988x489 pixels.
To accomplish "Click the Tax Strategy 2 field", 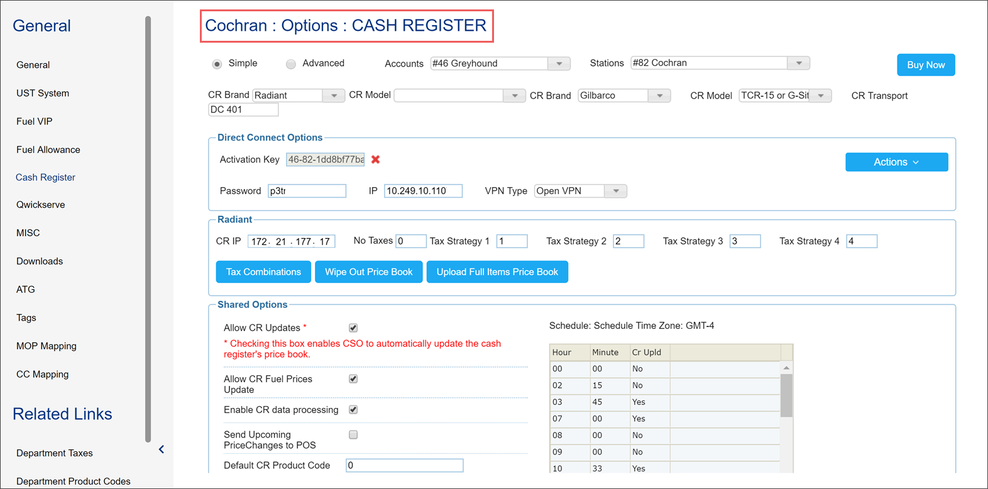I will [628, 241].
